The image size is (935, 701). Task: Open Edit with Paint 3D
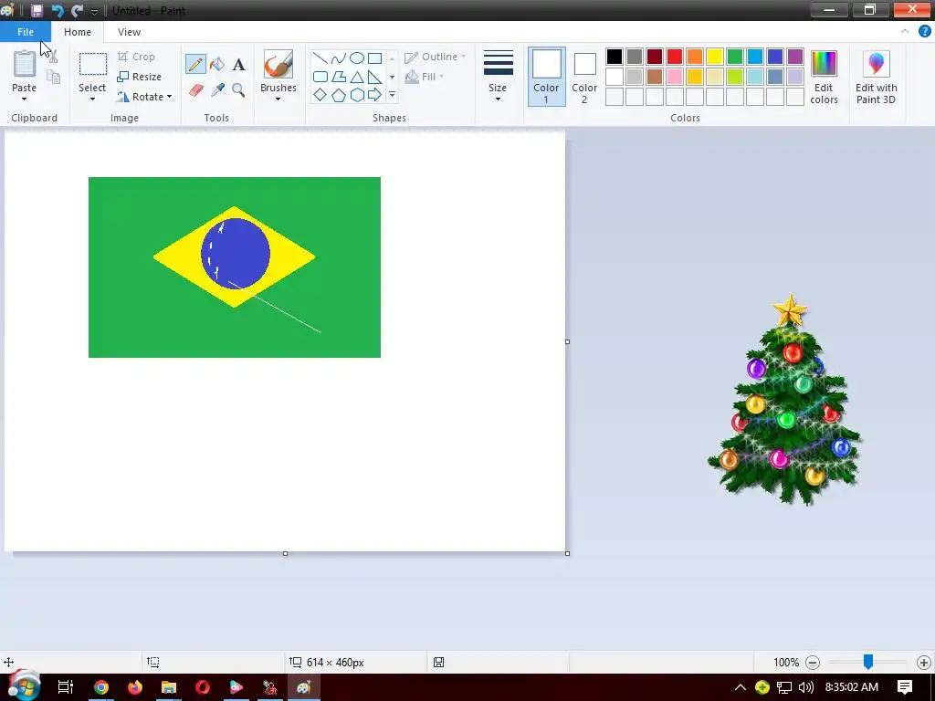click(876, 78)
